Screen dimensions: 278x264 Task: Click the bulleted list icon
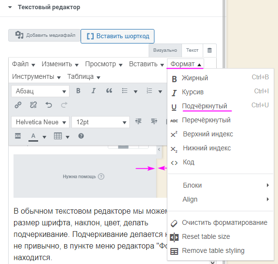click(125, 91)
